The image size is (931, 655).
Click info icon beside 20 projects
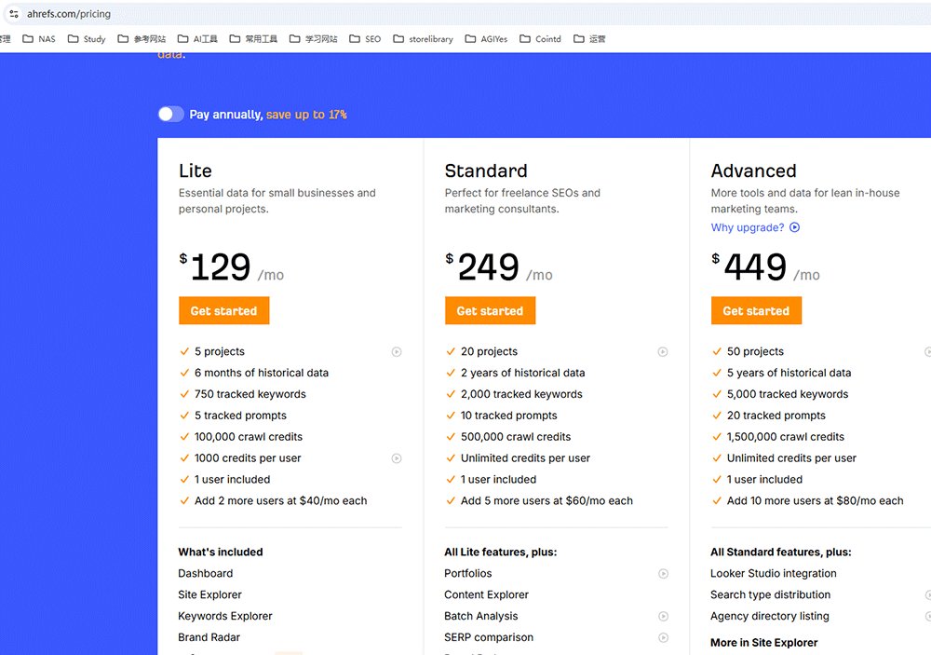663,352
